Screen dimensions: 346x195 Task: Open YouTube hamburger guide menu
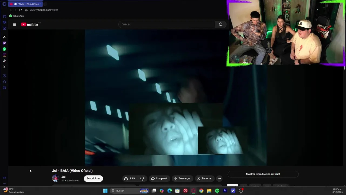[x=15, y=24]
